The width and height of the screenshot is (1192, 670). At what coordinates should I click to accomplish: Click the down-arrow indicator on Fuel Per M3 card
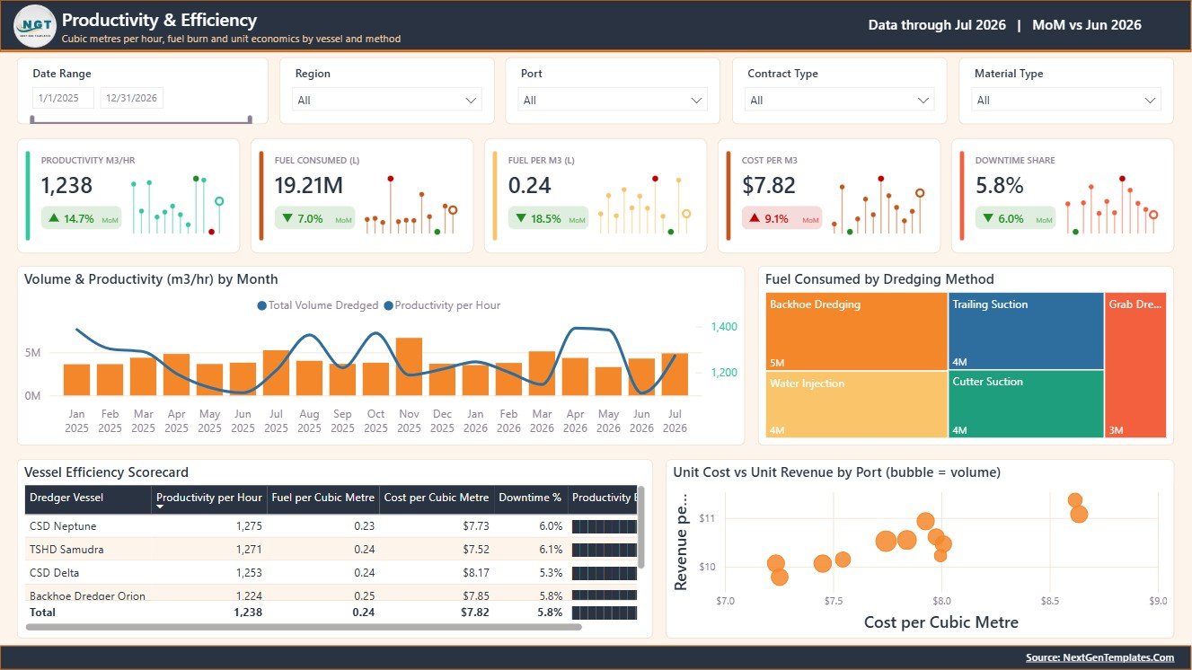521,218
